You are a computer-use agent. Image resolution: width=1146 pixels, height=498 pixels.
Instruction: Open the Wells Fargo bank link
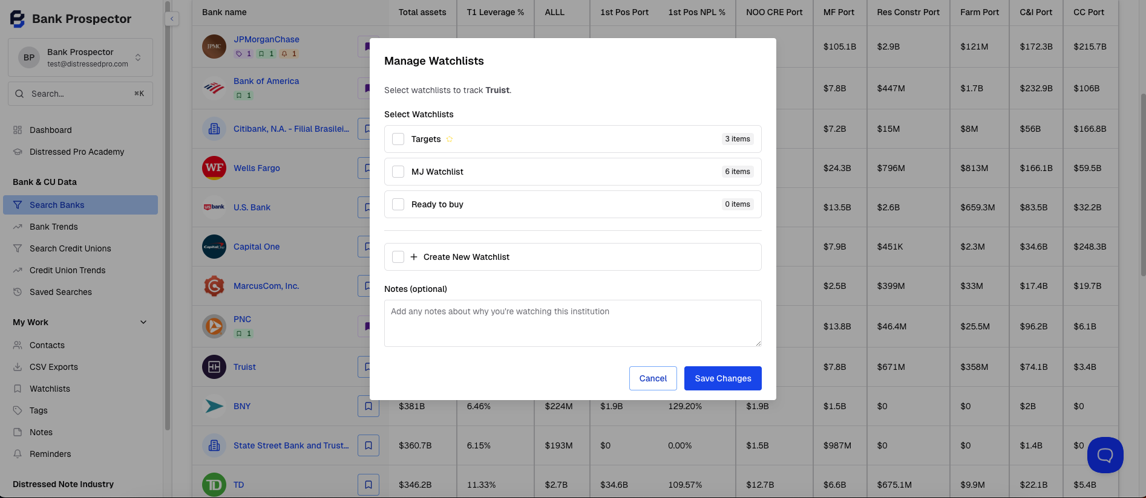click(257, 168)
